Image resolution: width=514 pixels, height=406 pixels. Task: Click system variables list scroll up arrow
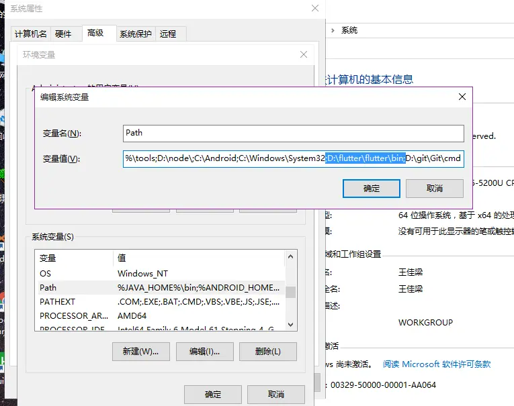click(290, 257)
